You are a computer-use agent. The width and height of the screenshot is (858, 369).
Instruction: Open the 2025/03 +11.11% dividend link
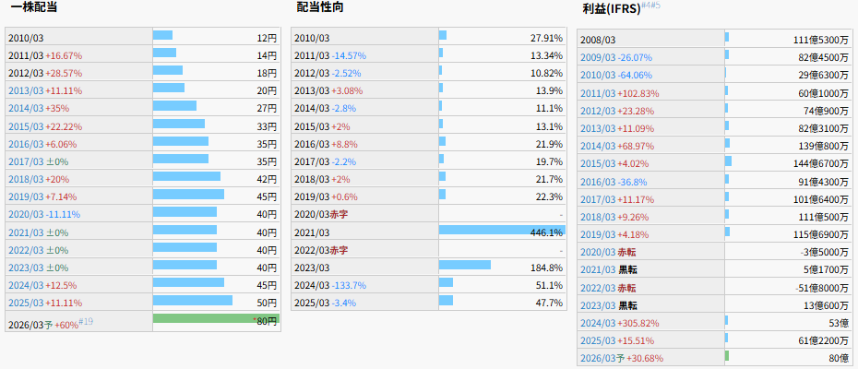point(25,303)
